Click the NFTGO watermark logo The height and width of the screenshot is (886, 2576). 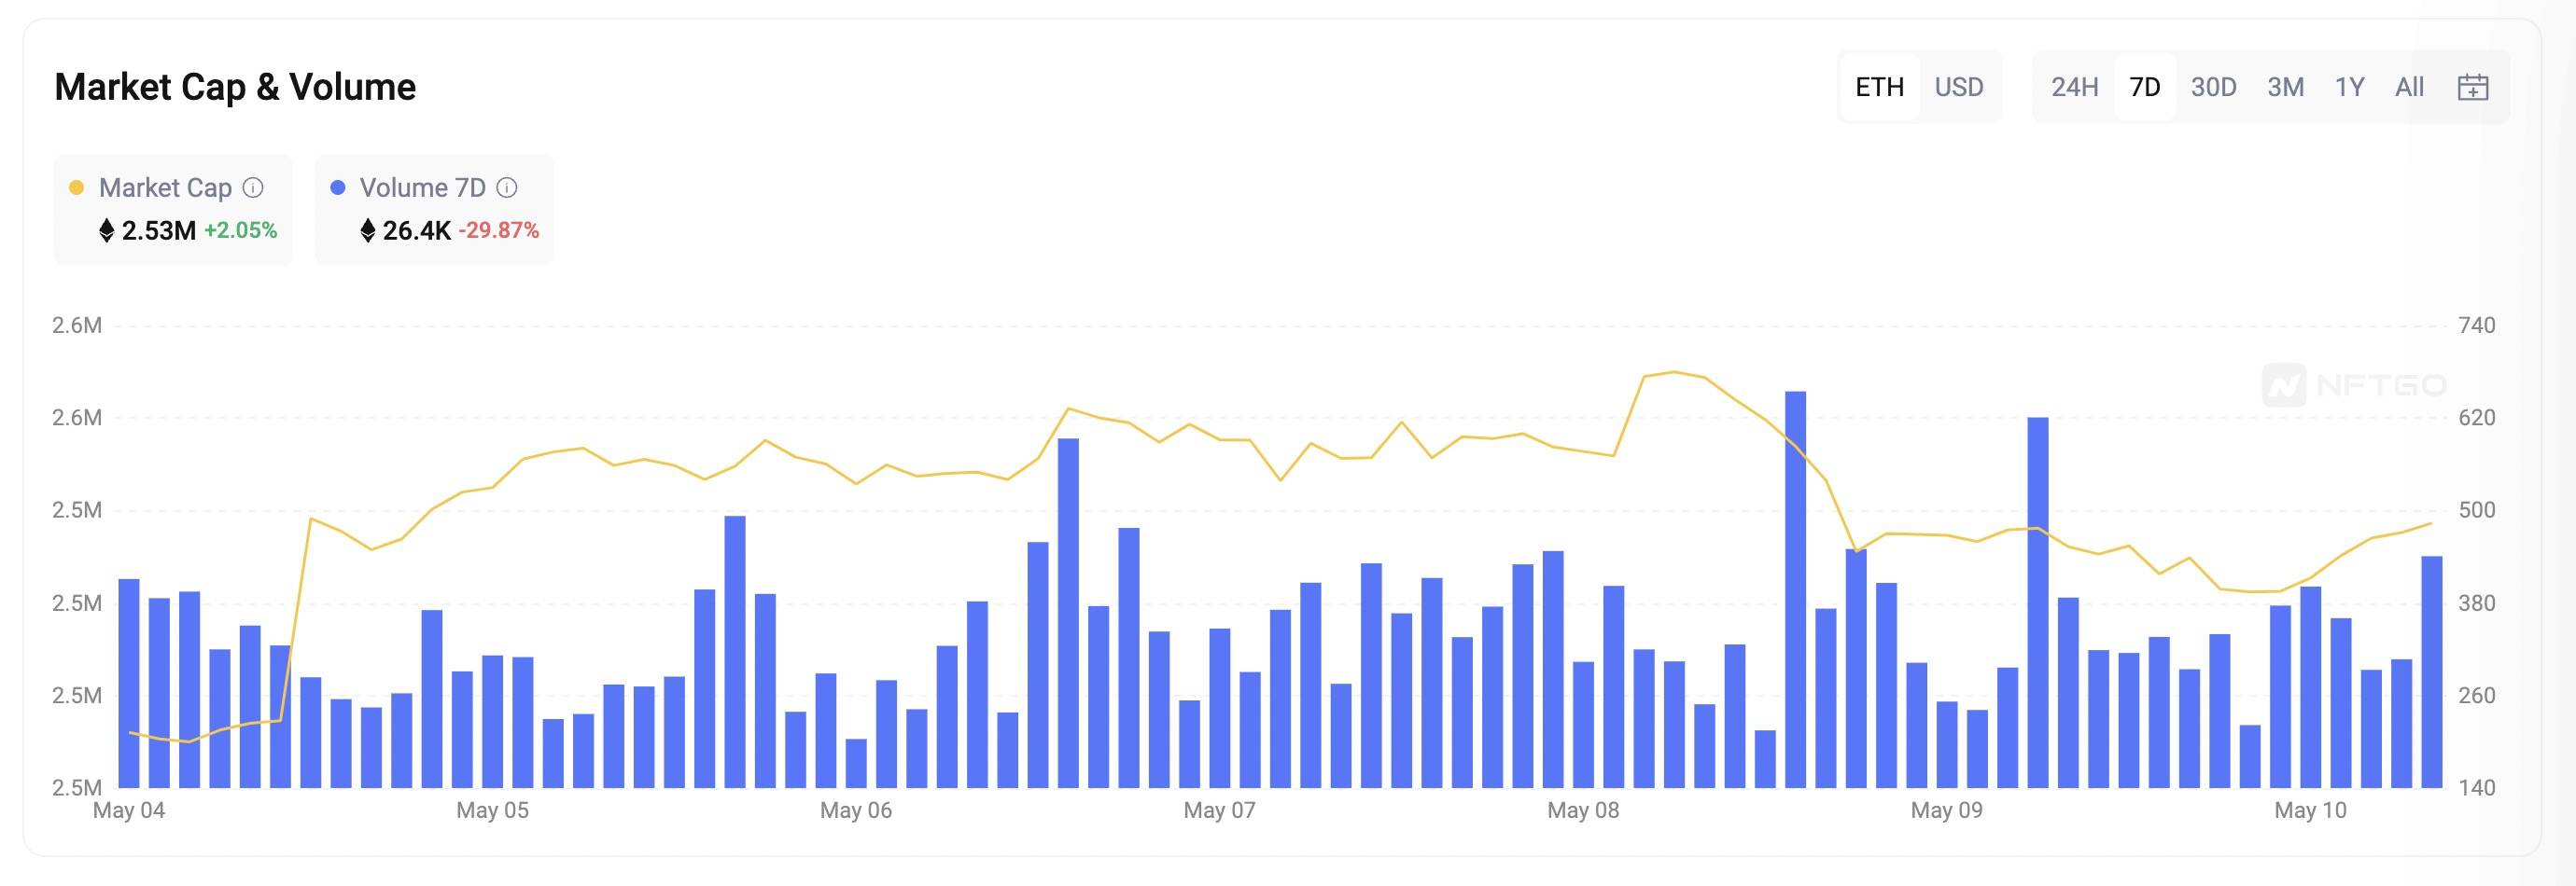pos(2354,385)
